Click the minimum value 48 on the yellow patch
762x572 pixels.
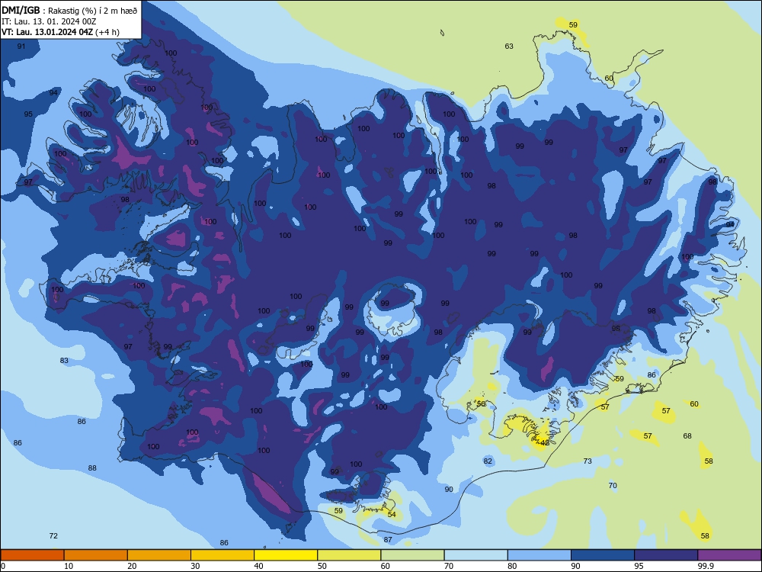[x=545, y=442]
